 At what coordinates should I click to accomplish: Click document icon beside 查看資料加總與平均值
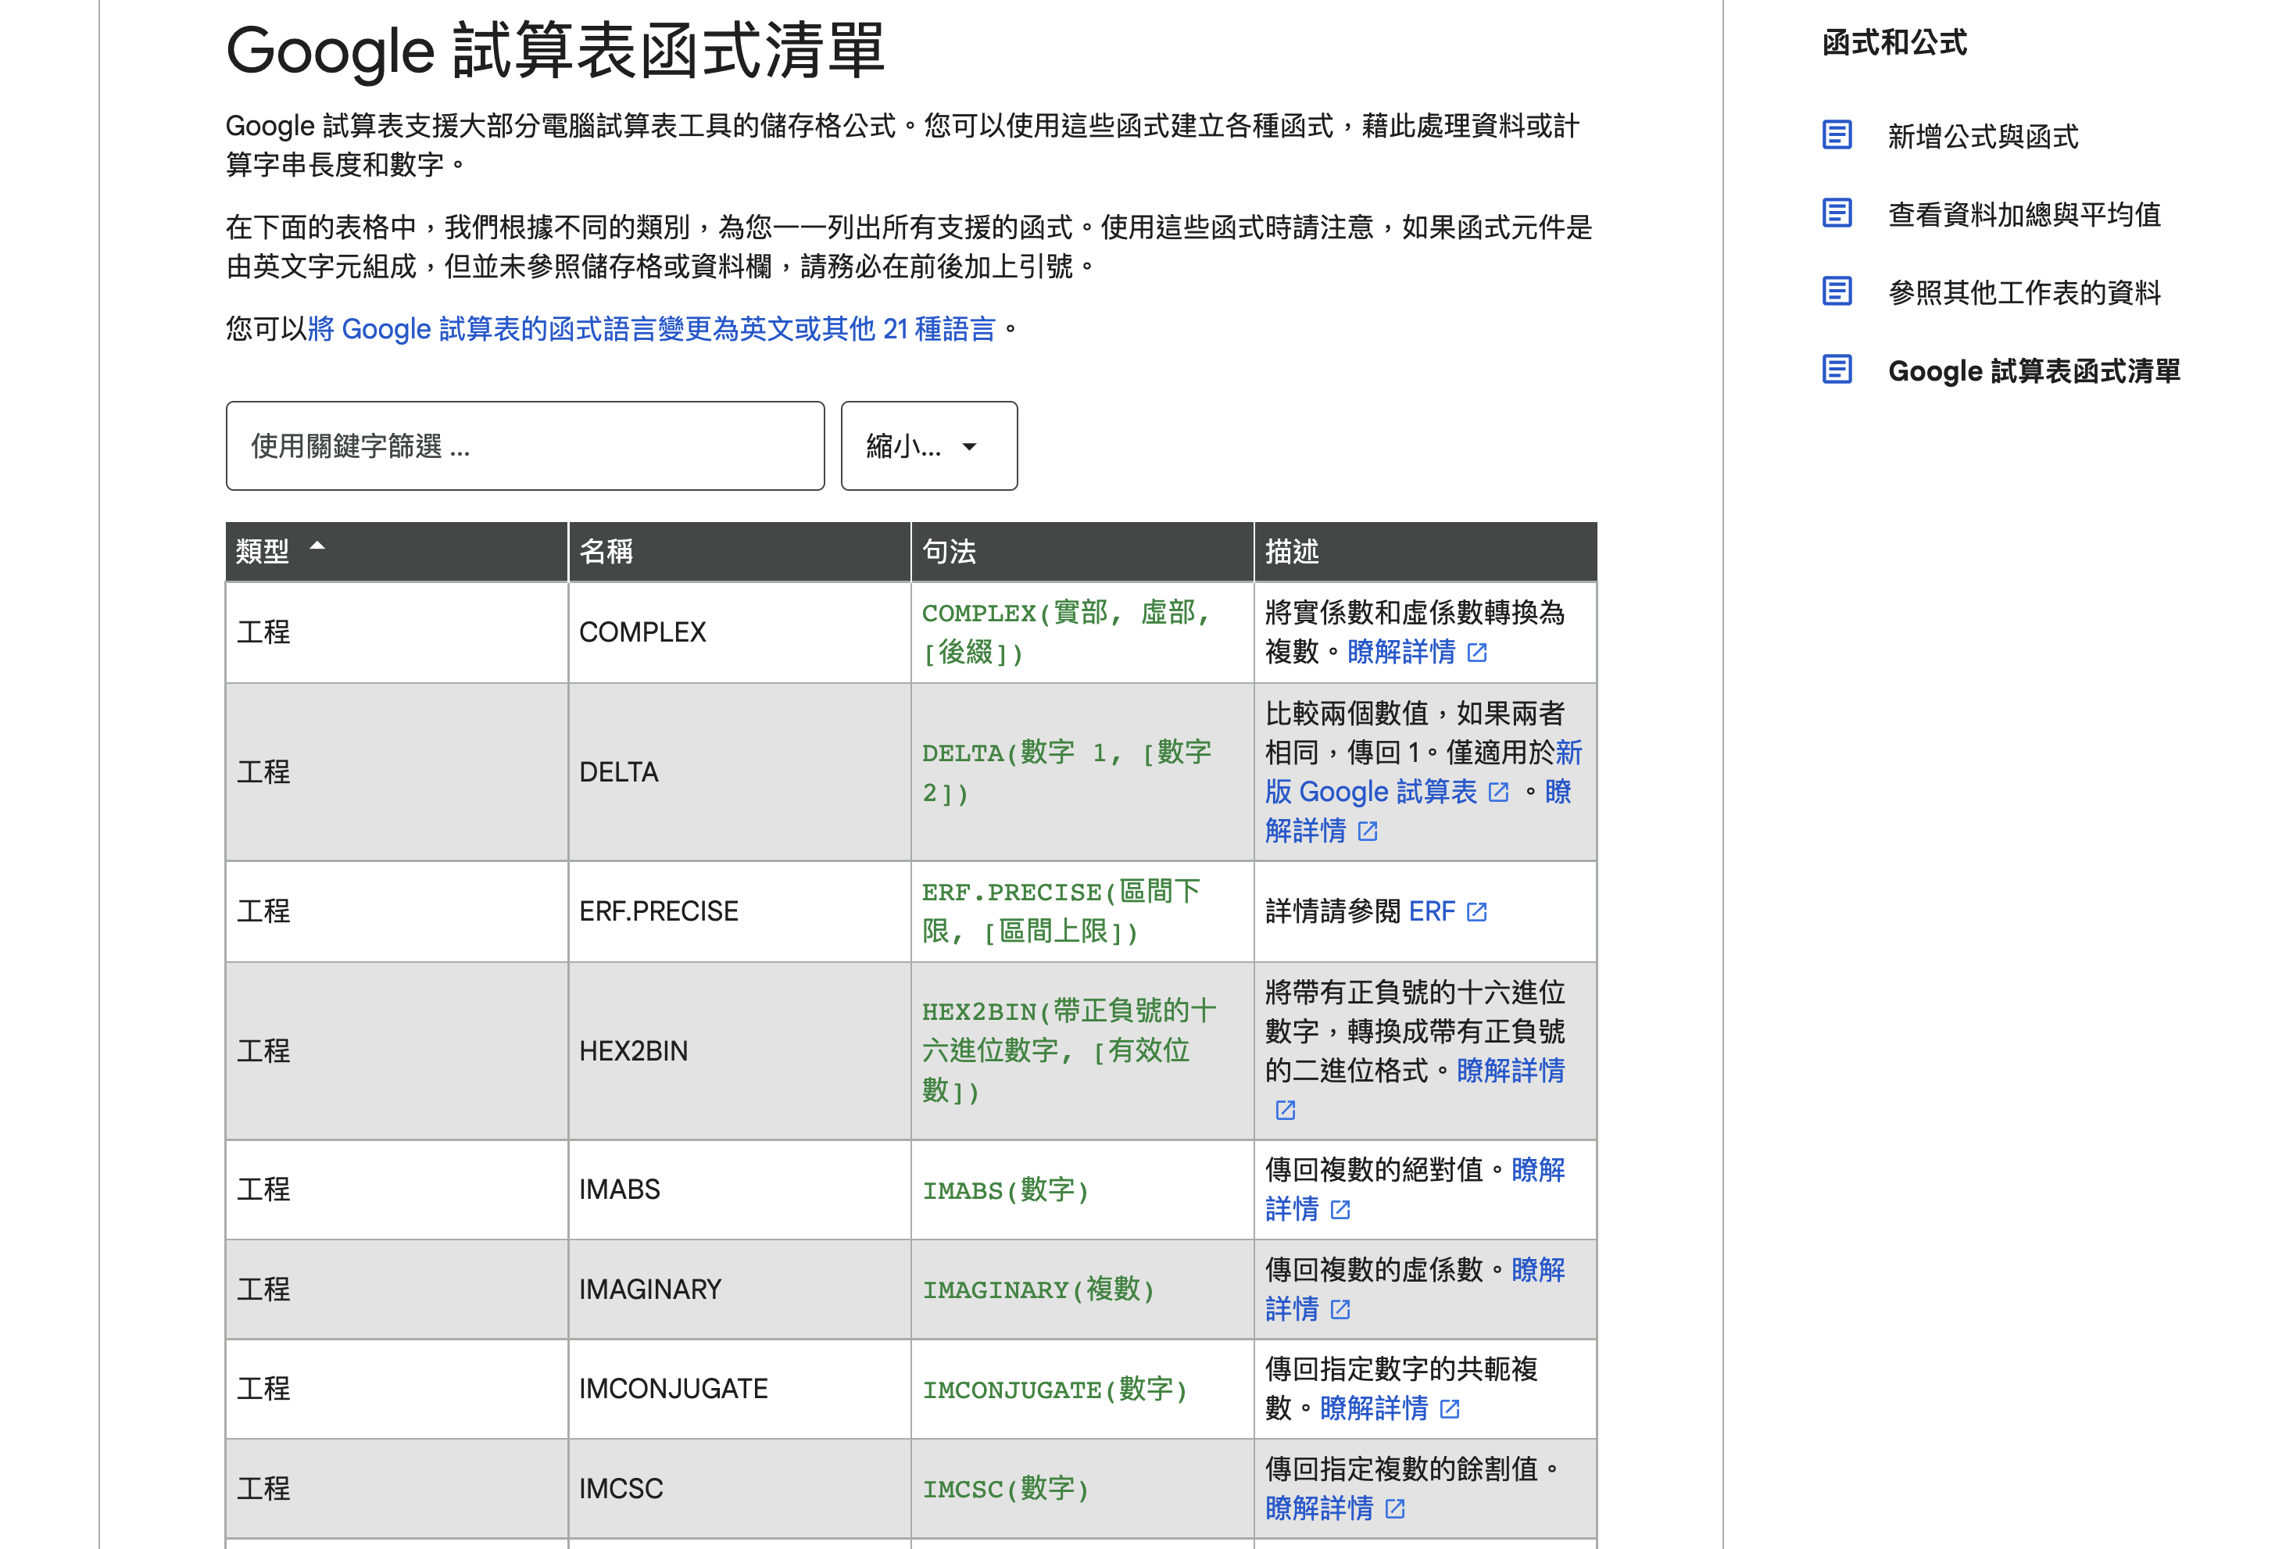(x=1836, y=213)
